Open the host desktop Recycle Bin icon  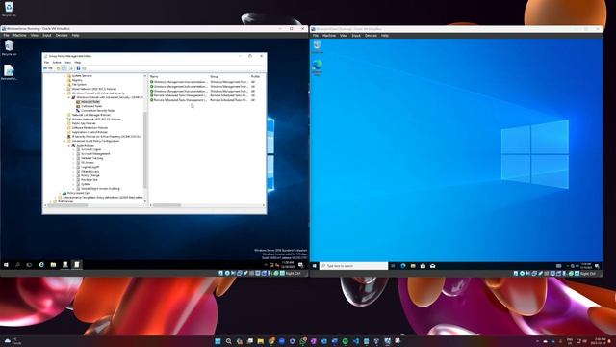[x=9, y=9]
